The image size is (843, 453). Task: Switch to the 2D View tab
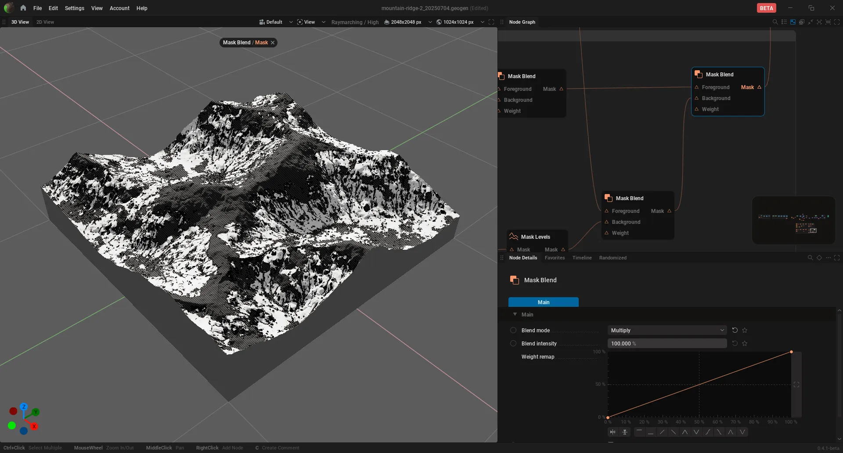click(45, 22)
